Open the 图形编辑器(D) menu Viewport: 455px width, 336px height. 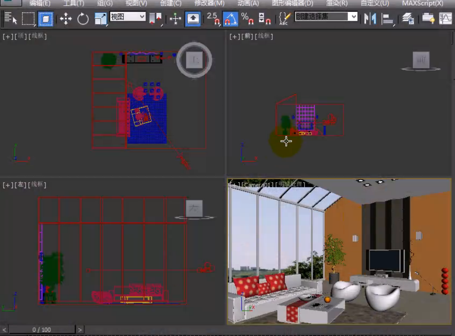point(293,3)
